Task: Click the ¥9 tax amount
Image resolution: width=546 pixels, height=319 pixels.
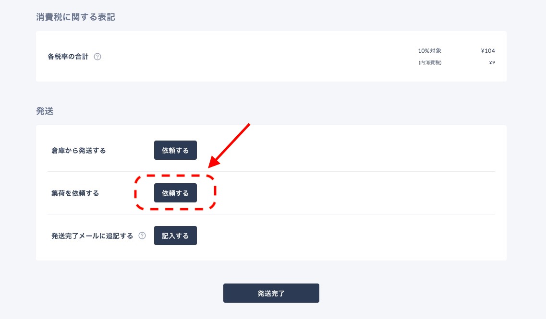Action: (492, 63)
